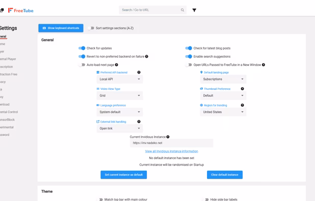This screenshot has width=315, height=201.
Task: Enable Auto load next page
Action: (82, 65)
